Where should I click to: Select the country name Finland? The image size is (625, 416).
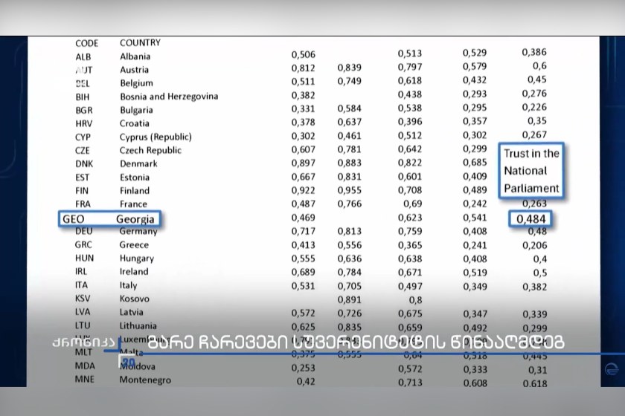[135, 191]
